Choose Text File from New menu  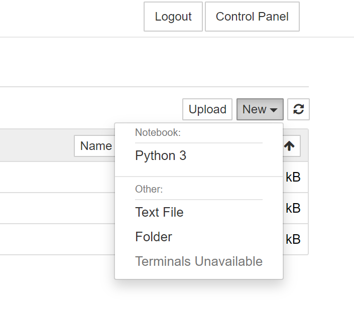[159, 212]
